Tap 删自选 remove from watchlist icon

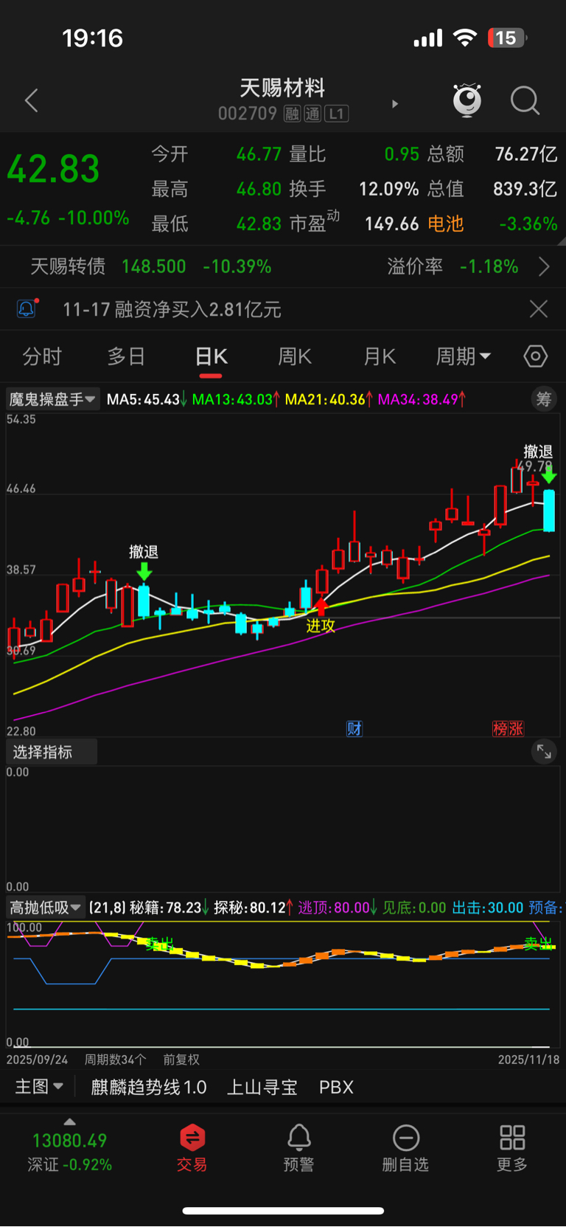coord(405,1148)
